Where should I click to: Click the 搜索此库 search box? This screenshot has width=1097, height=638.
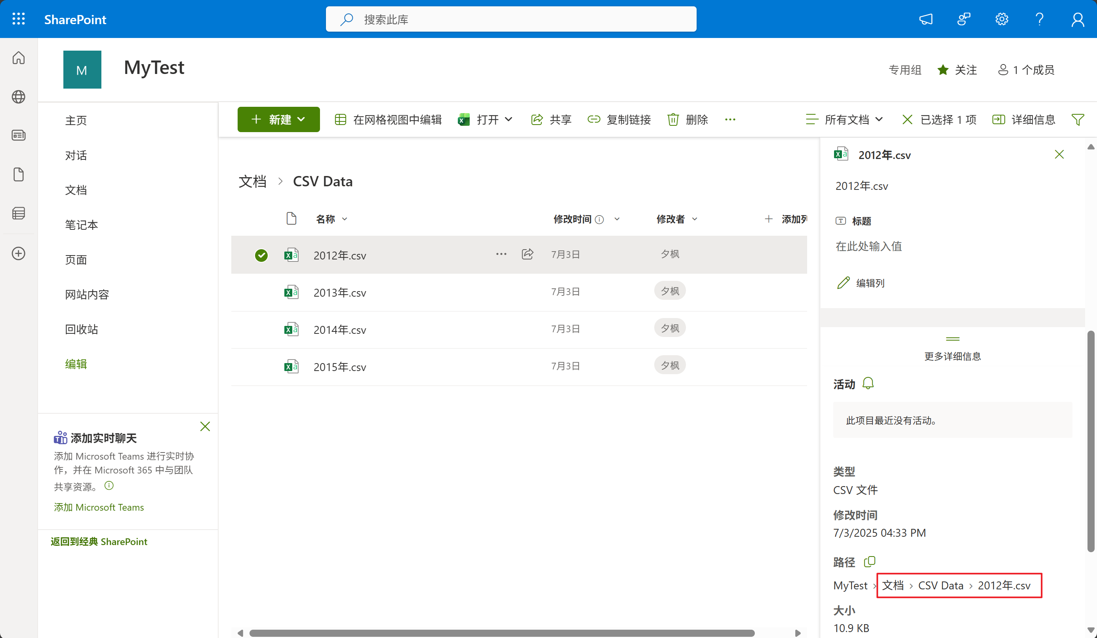click(511, 19)
